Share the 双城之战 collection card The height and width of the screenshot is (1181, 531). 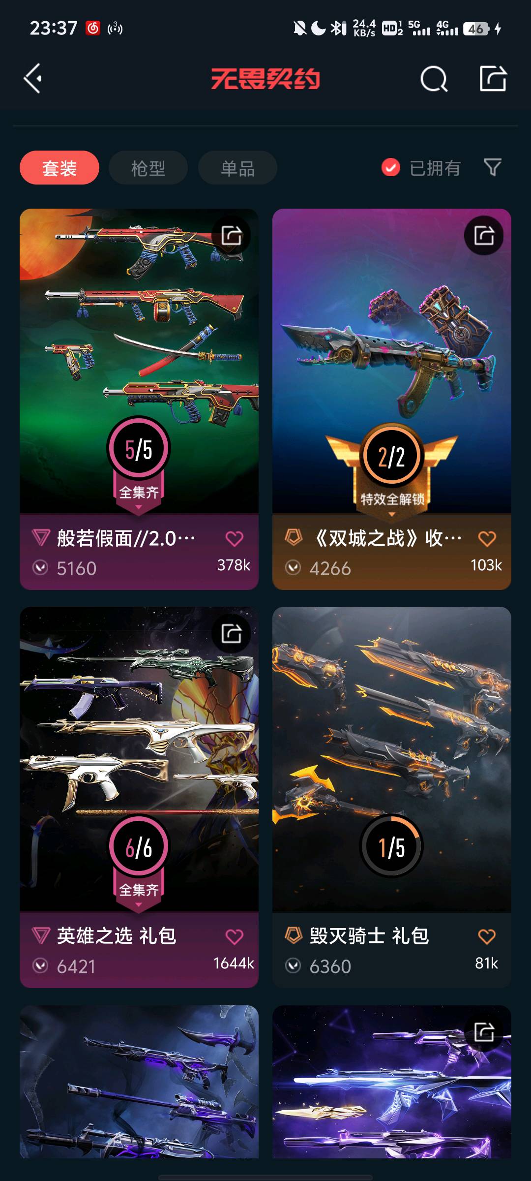[484, 235]
